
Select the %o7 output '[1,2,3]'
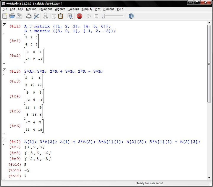point(35,147)
